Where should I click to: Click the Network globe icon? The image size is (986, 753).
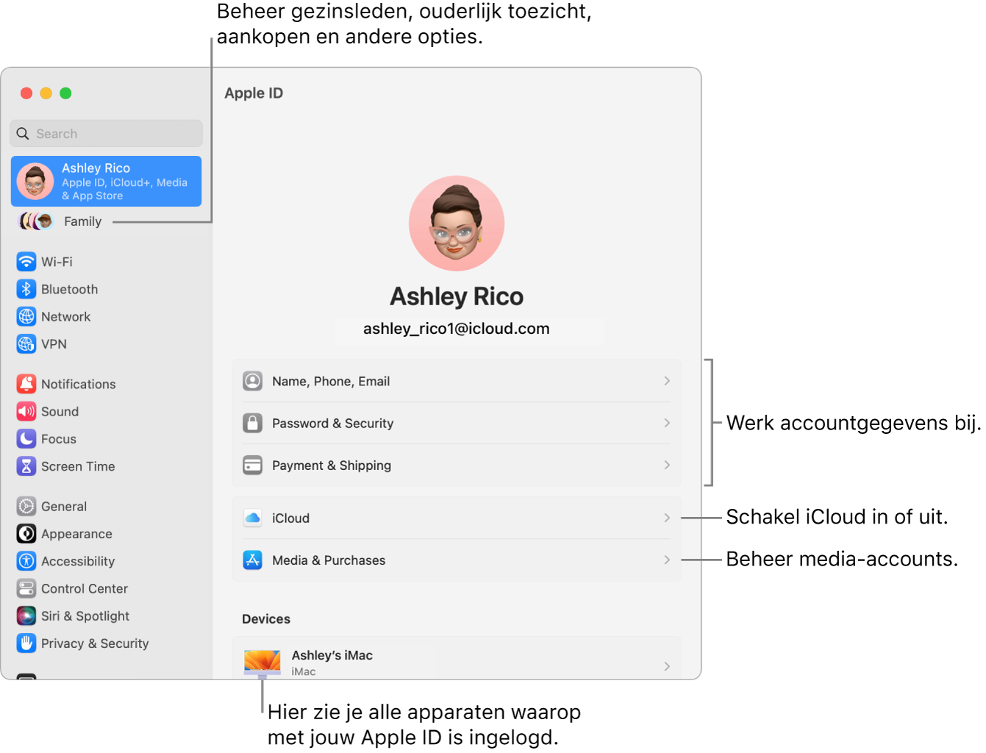point(26,316)
